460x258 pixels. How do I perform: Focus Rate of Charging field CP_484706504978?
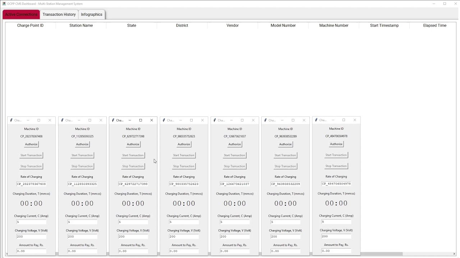336,183
